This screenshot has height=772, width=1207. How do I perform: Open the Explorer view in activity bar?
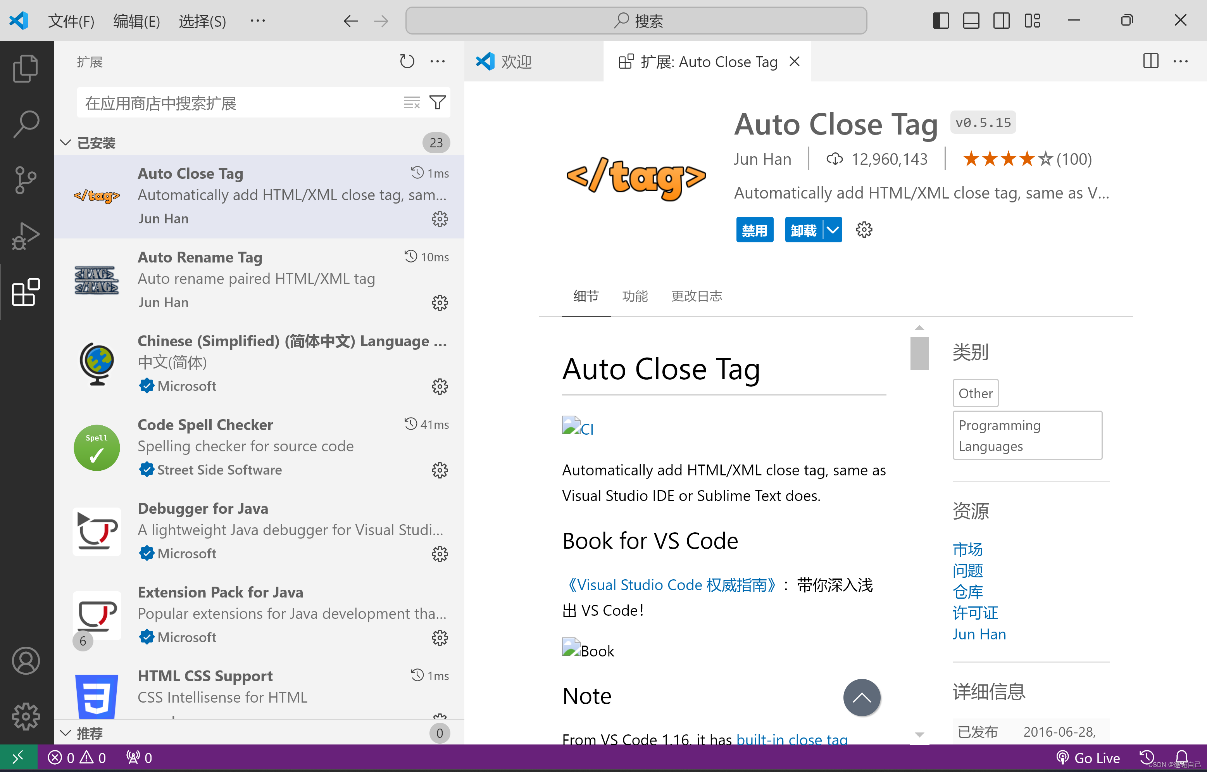26,68
